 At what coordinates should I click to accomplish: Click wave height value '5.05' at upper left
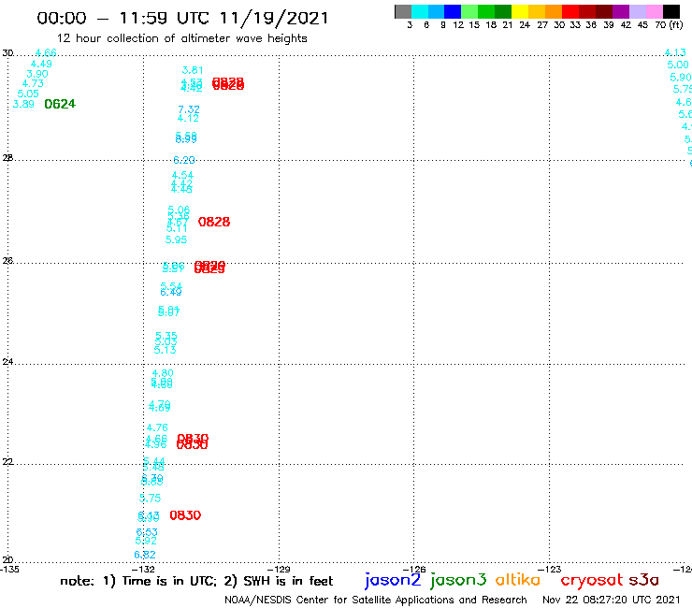28,94
